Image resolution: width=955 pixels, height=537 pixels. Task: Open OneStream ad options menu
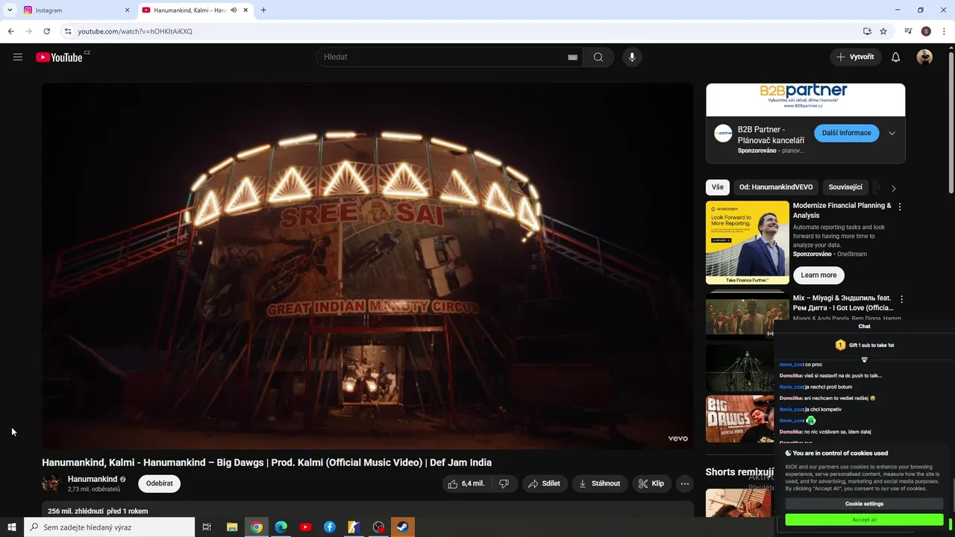pos(900,207)
